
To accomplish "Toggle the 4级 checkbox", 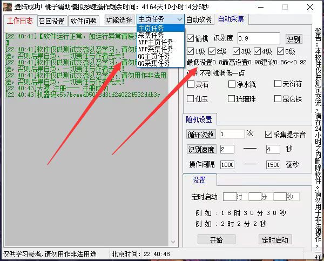I will pyautogui.click(x=257, y=51).
